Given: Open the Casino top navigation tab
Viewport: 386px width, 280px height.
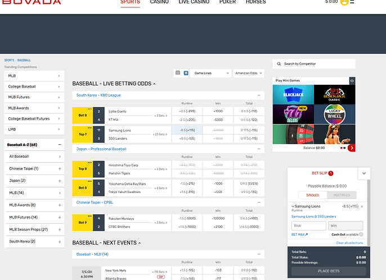Looking at the screenshot, I should (x=159, y=2).
